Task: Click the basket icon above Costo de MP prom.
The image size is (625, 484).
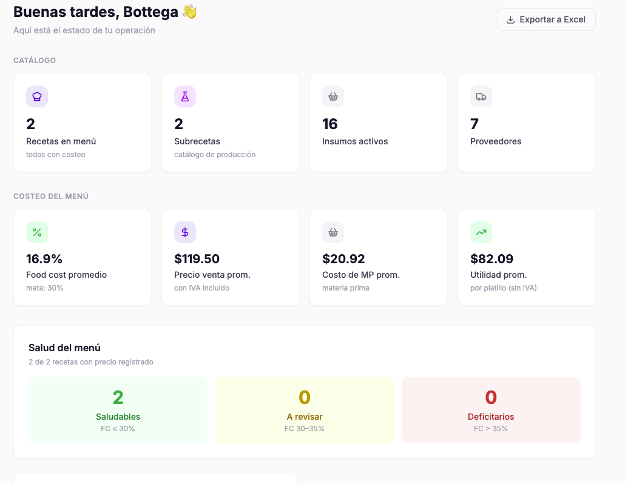Action: click(x=333, y=232)
